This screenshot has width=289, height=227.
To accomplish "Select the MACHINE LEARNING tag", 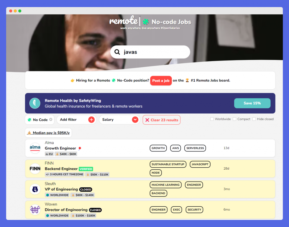I will pos(165,185).
